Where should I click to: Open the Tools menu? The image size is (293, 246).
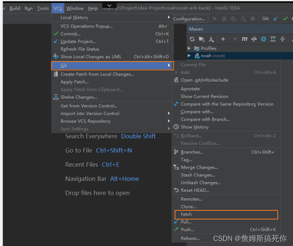point(43,8)
